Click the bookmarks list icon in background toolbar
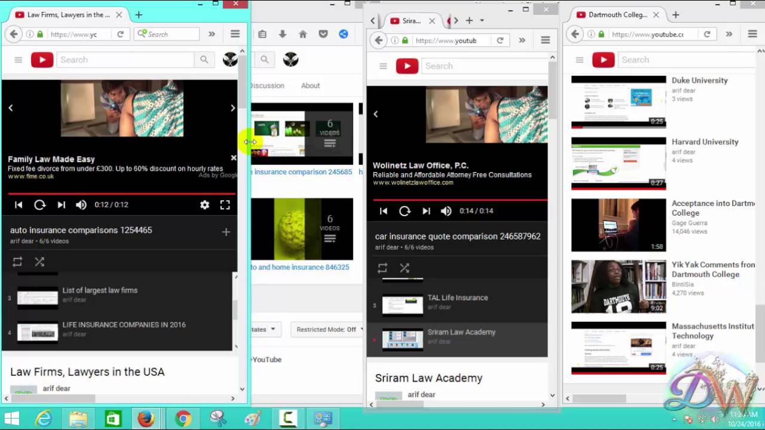 pos(262,34)
